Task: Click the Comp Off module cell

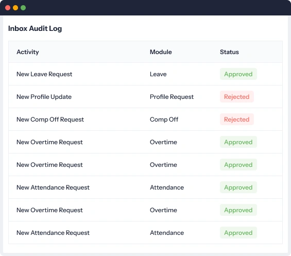Action: [164, 120]
